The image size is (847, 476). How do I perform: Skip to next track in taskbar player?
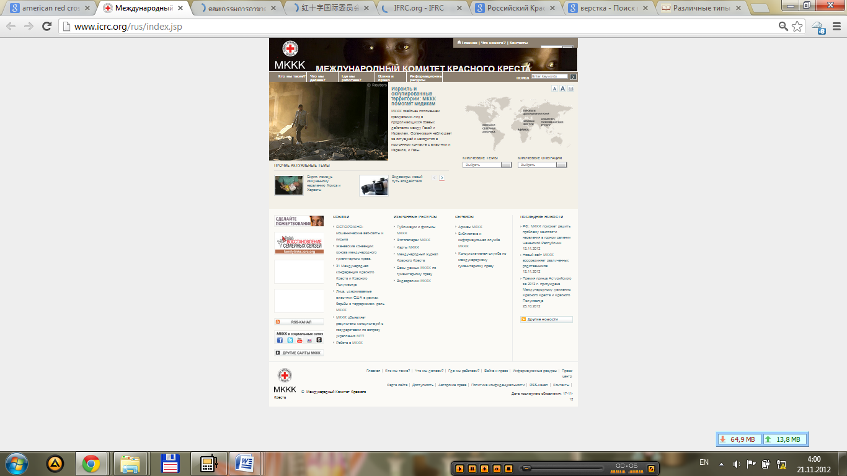496,469
